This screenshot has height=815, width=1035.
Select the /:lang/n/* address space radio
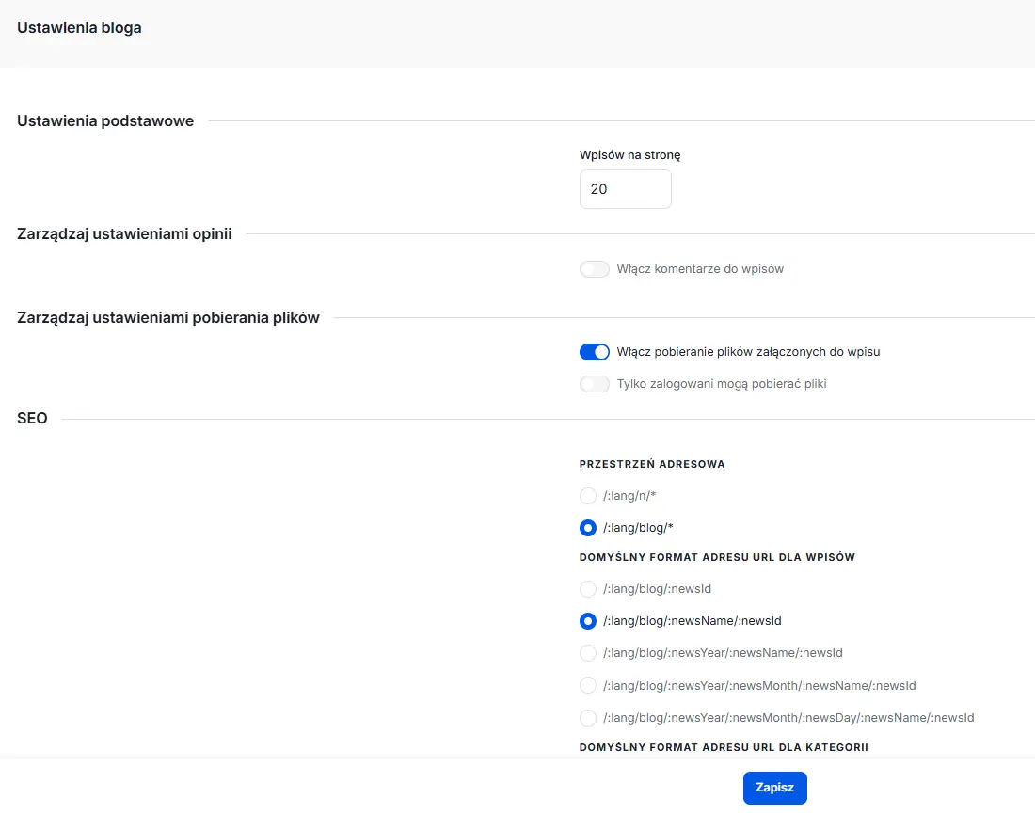pos(587,495)
